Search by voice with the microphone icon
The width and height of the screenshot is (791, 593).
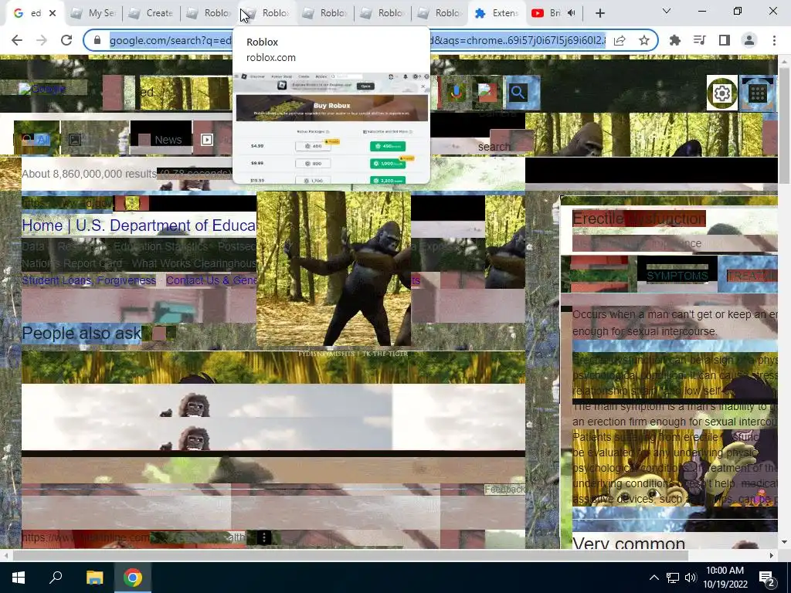(x=456, y=93)
